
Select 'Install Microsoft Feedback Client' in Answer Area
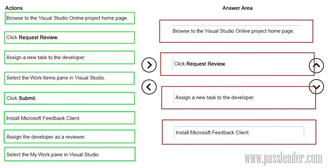[x=239, y=132]
